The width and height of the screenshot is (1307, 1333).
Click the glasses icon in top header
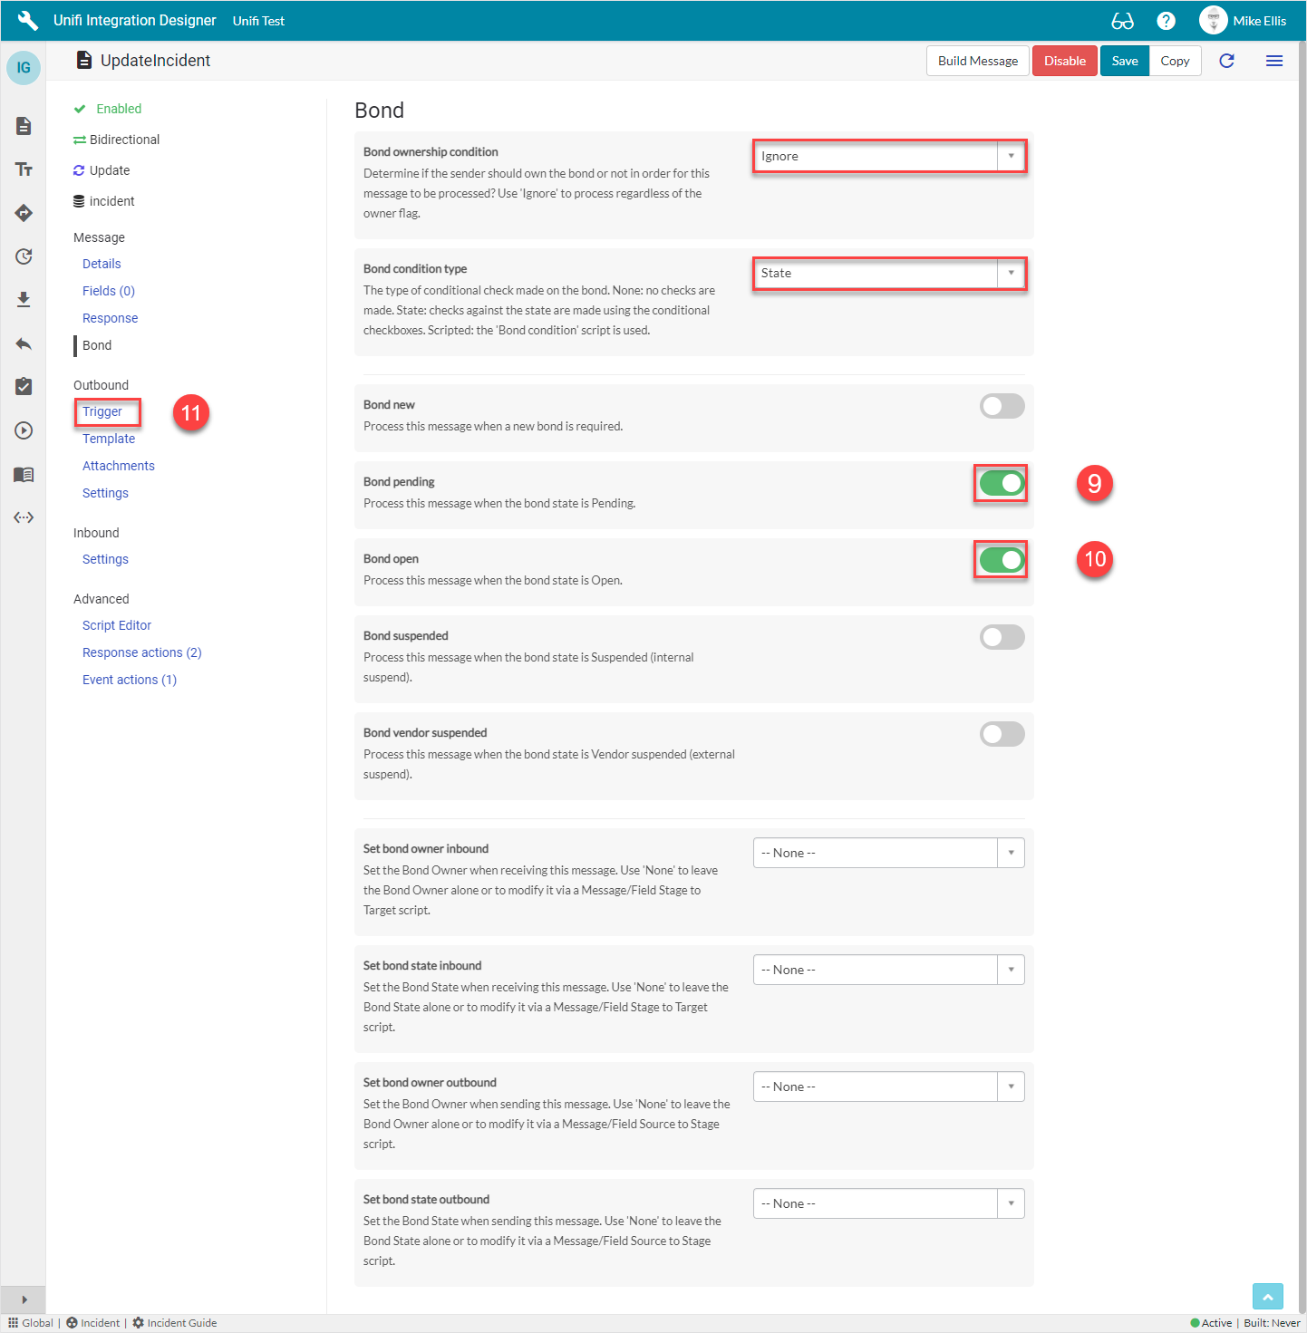point(1122,21)
